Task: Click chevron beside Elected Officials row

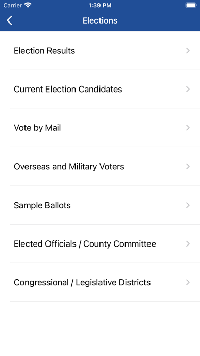Action: click(x=188, y=244)
